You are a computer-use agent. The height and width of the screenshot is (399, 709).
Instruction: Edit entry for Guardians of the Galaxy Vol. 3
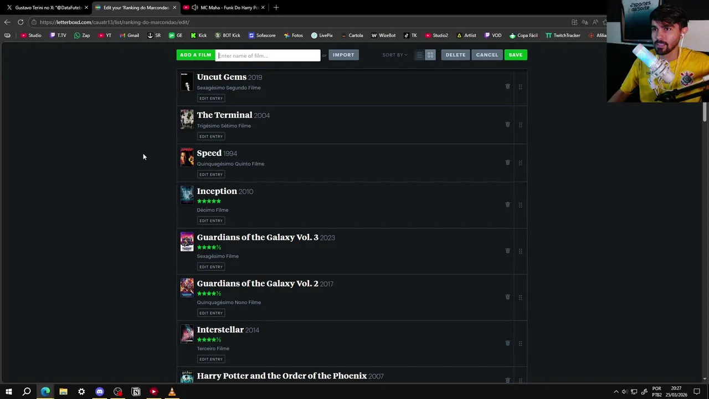point(211,267)
